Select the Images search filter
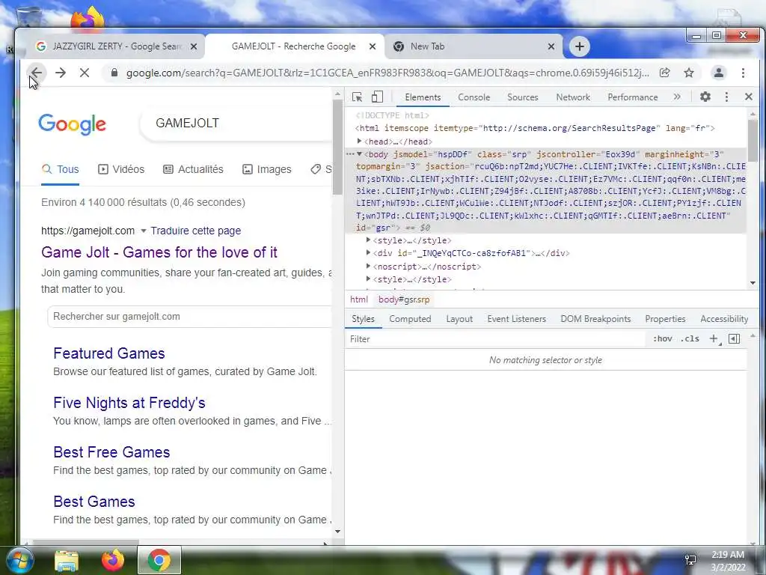 [x=267, y=169]
